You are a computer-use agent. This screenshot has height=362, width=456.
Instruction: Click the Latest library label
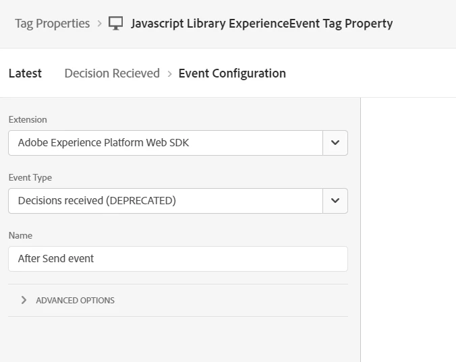(x=25, y=73)
